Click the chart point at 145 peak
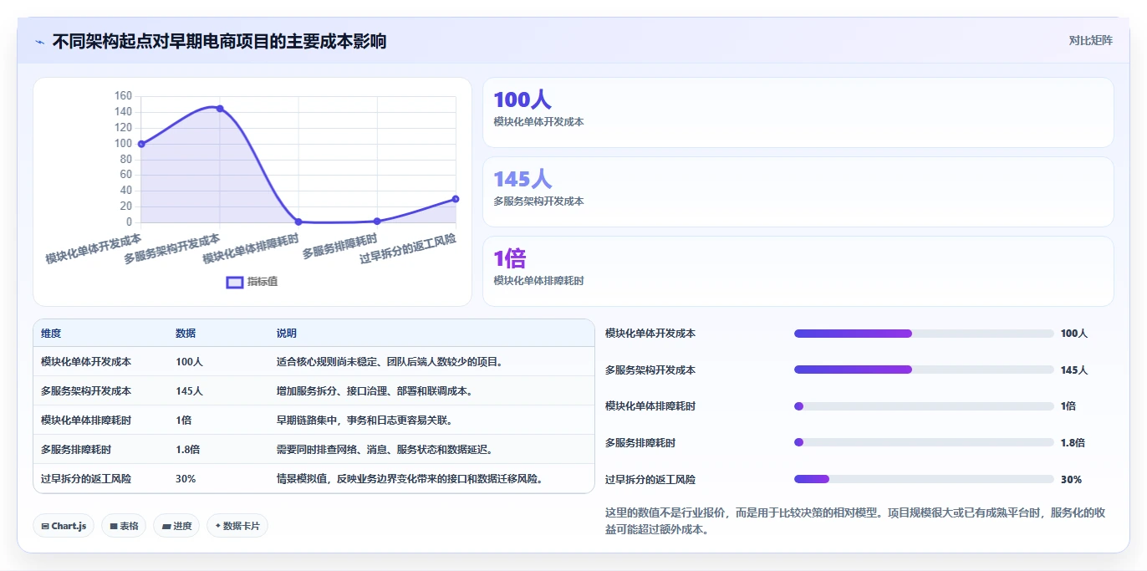The width and height of the screenshot is (1147, 571). tap(220, 109)
